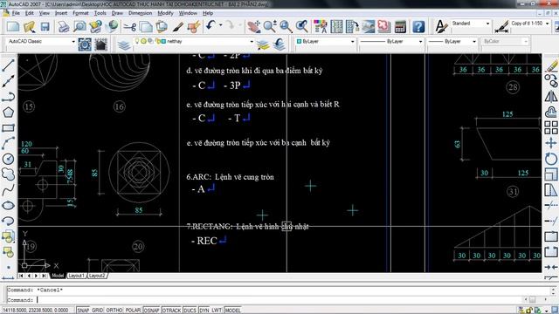Click the Text Style A icon
Image resolution: width=559 pixels, height=314 pixels.
click(441, 27)
